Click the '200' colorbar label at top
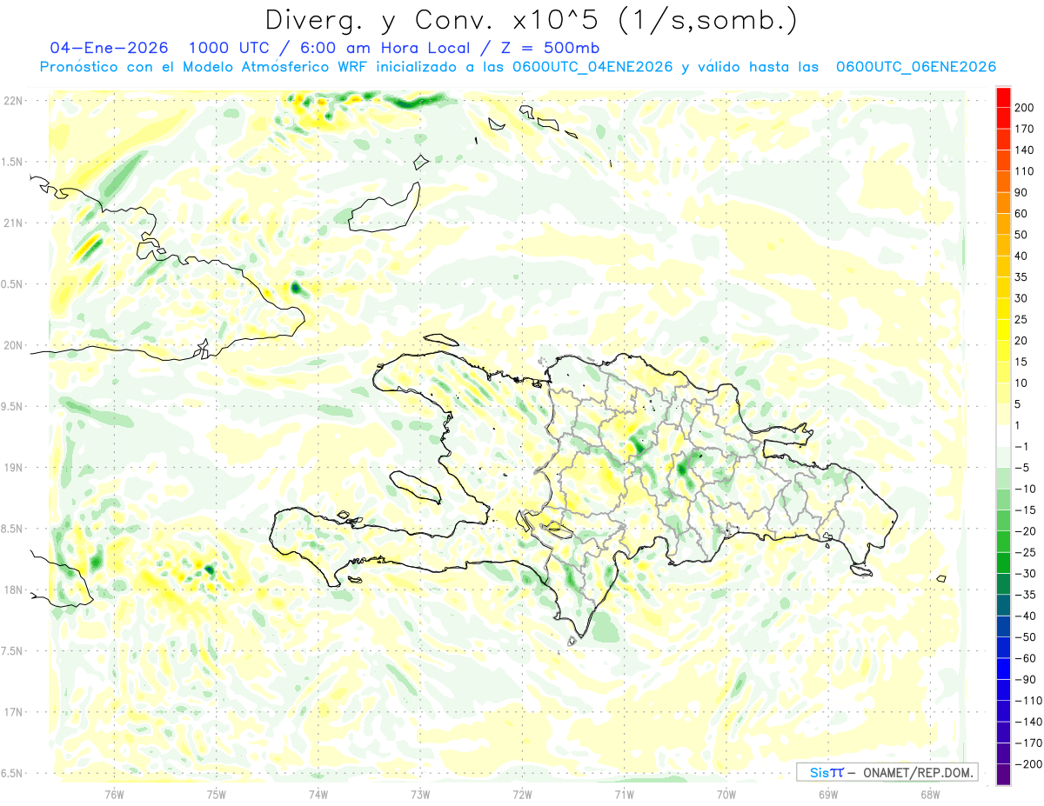Screen dimensions: 1044x806 click(1024, 109)
